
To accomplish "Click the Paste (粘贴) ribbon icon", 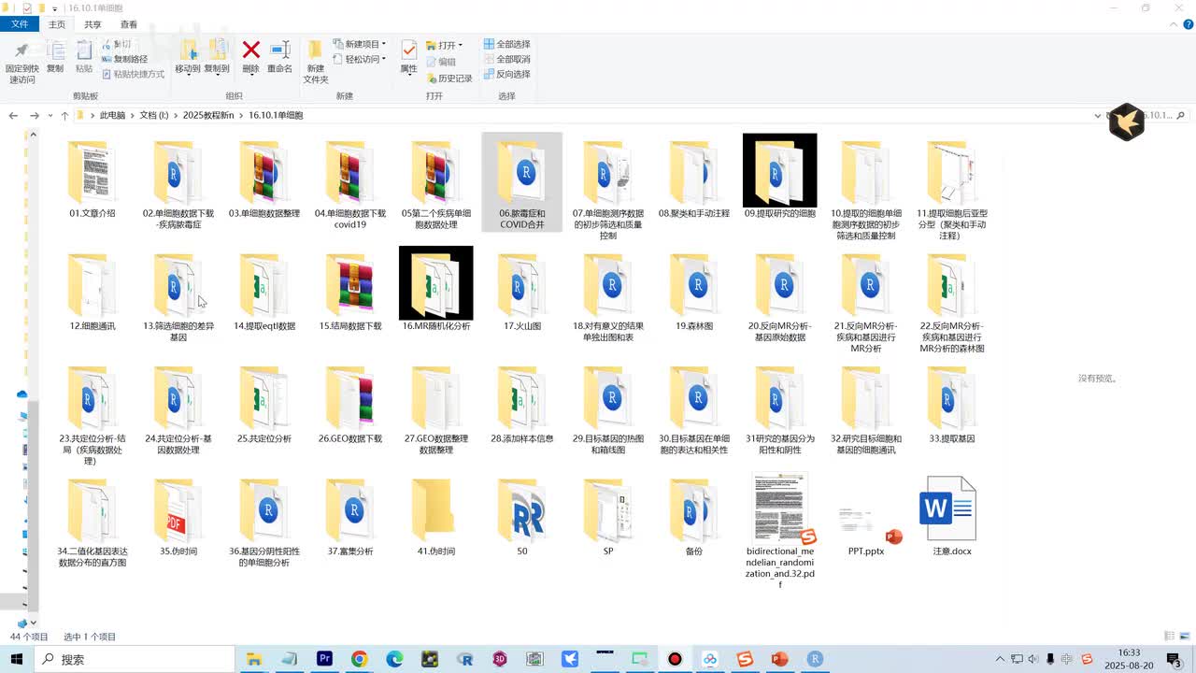I will (84, 52).
